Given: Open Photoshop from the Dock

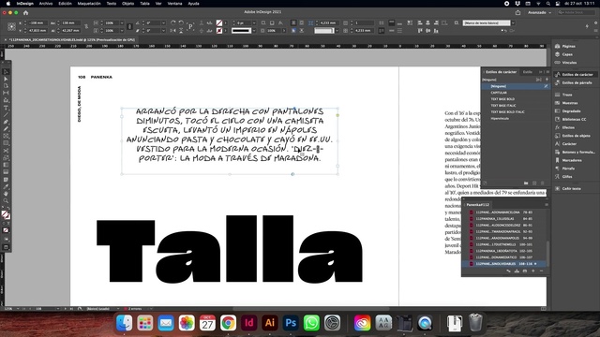Looking at the screenshot, I should pyautogui.click(x=291, y=323).
